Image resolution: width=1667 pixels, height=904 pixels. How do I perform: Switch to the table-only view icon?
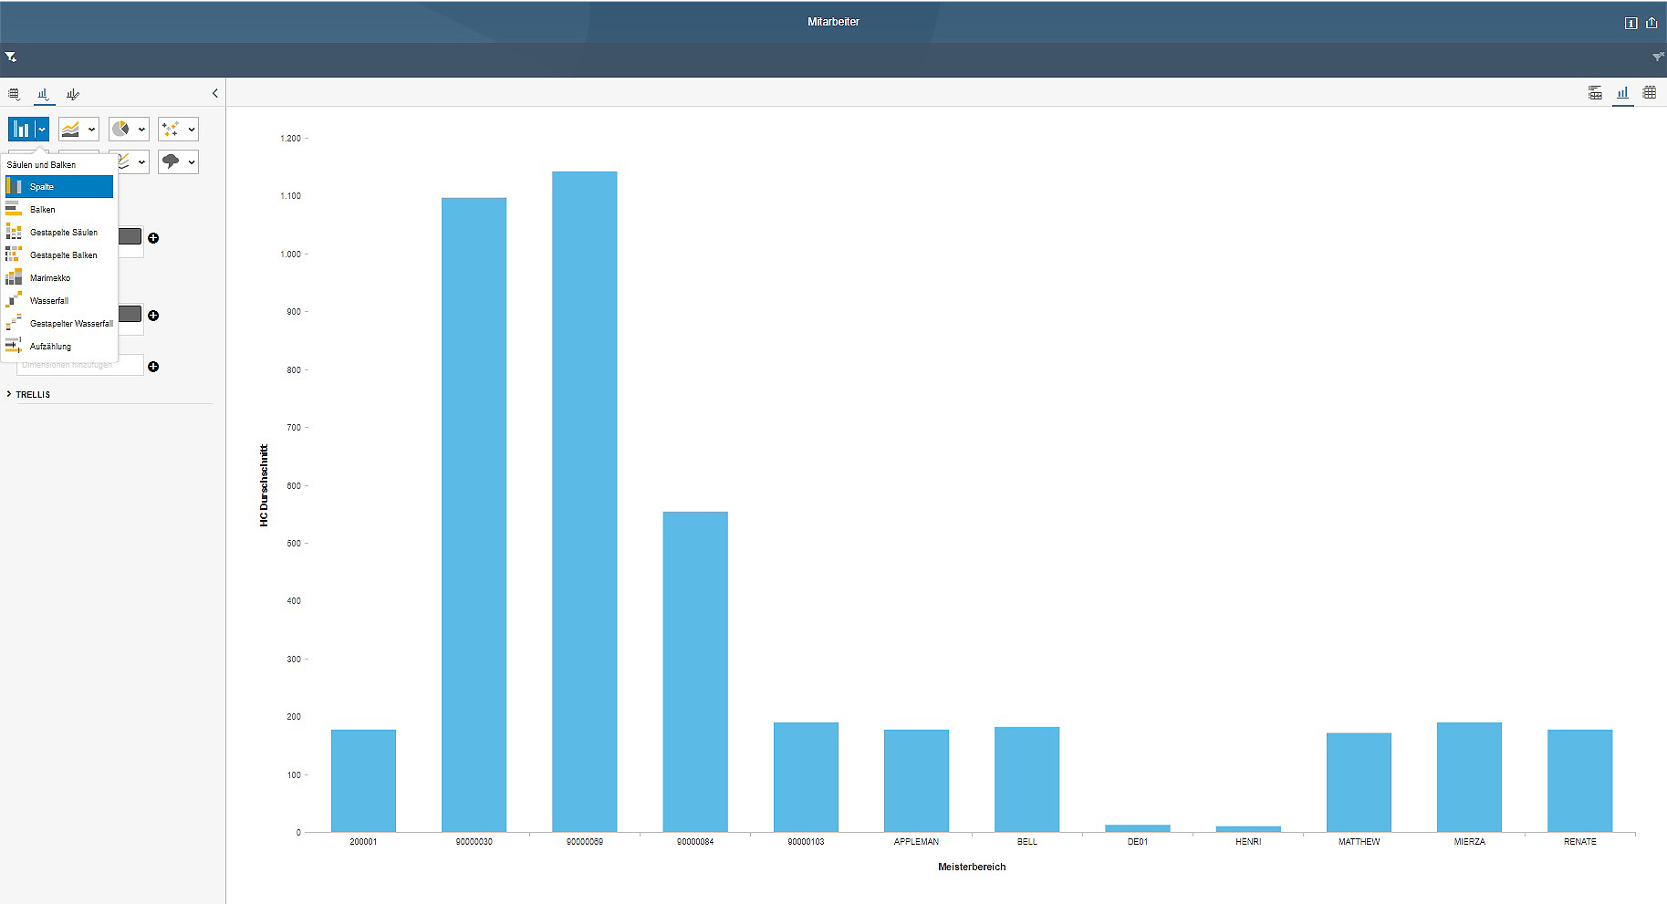point(1650,93)
